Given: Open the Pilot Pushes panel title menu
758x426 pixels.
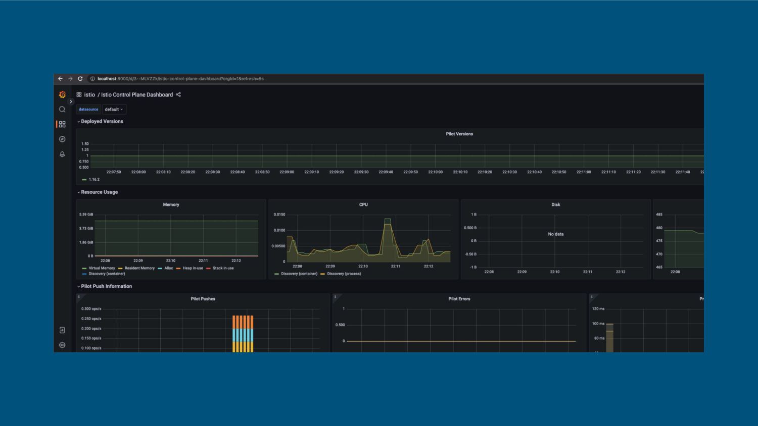Looking at the screenshot, I should pos(203,299).
